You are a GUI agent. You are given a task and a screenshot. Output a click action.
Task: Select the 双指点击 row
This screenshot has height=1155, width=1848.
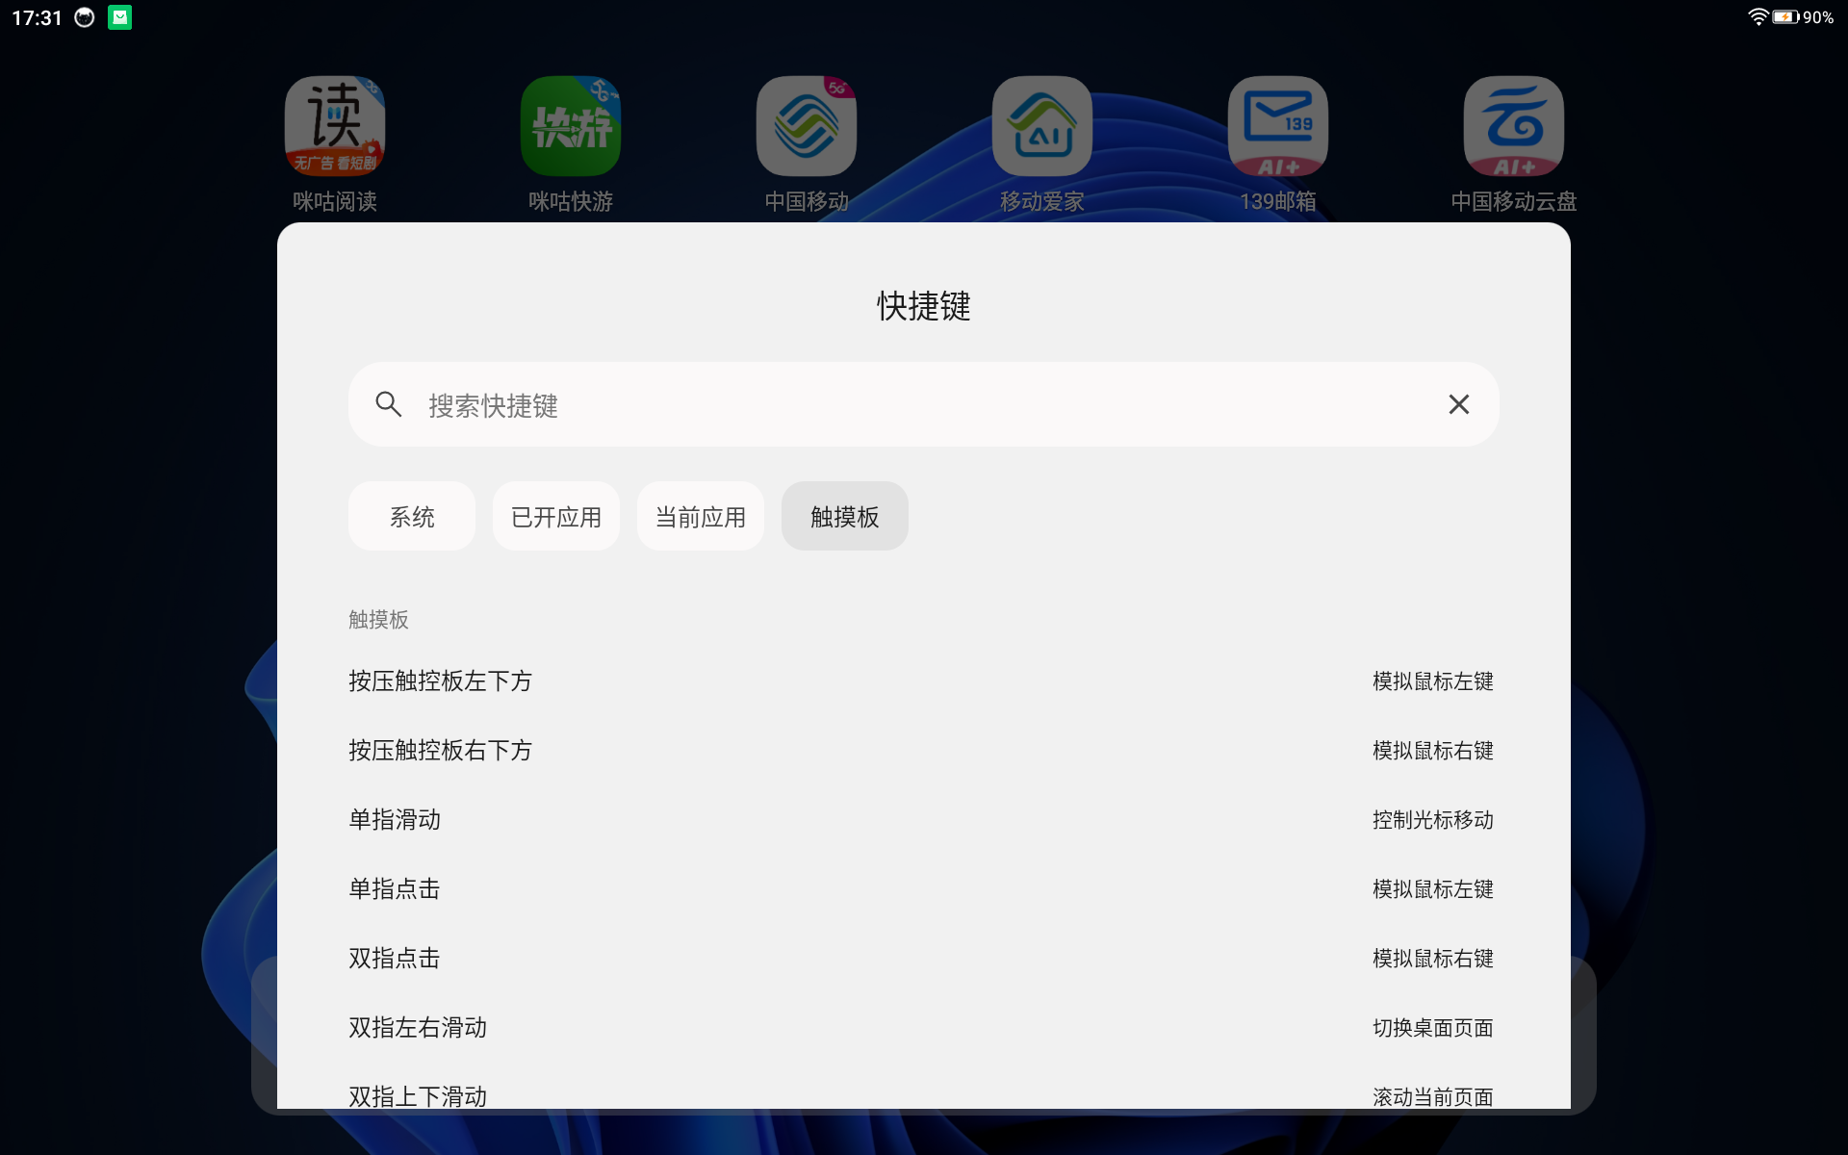point(922,959)
